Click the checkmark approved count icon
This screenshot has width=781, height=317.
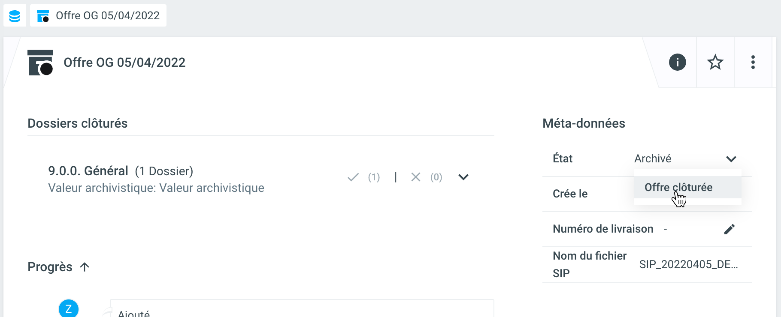coord(353,177)
